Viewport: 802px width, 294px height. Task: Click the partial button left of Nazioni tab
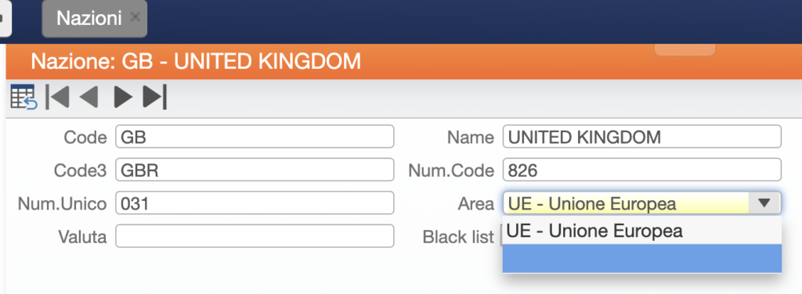click(5, 19)
